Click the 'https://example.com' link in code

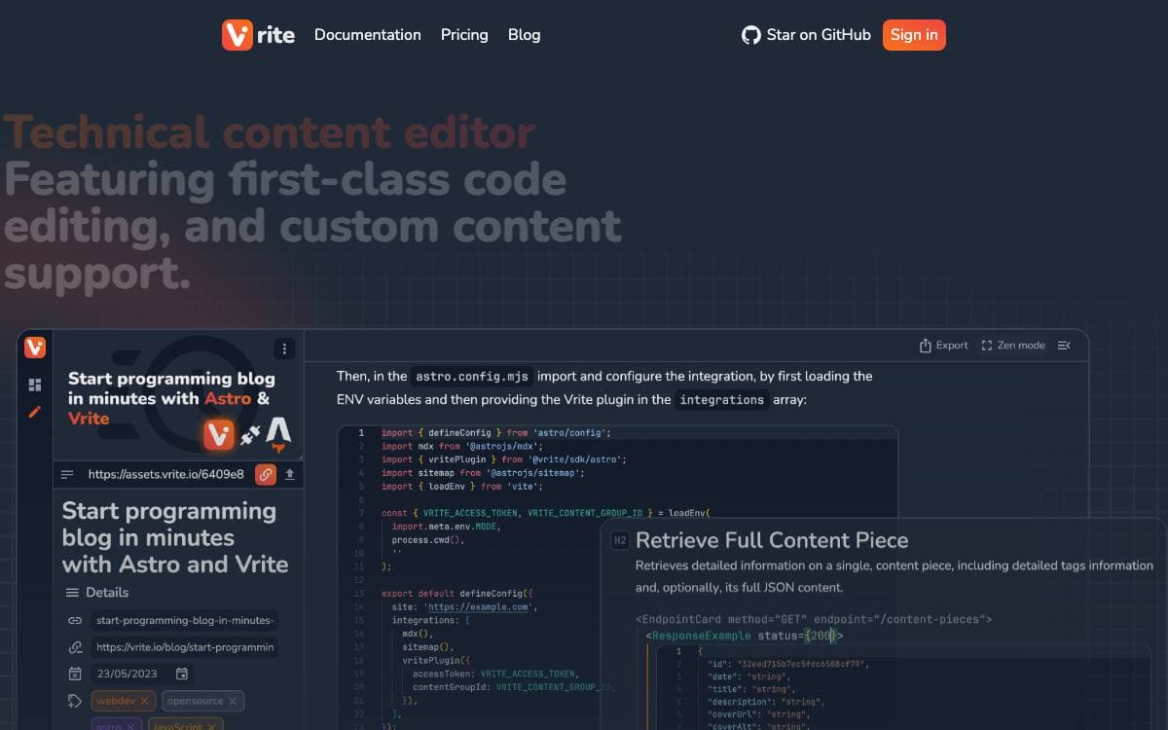(479, 607)
